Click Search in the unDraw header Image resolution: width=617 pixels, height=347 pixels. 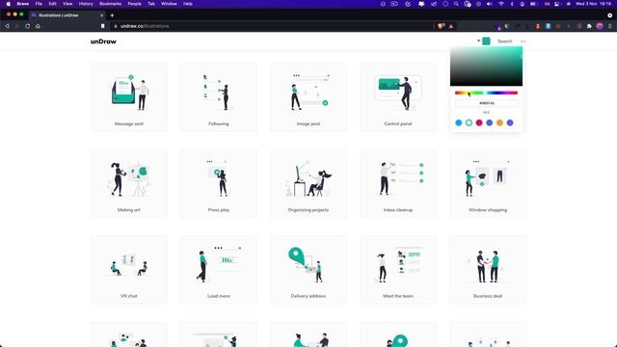[505, 41]
